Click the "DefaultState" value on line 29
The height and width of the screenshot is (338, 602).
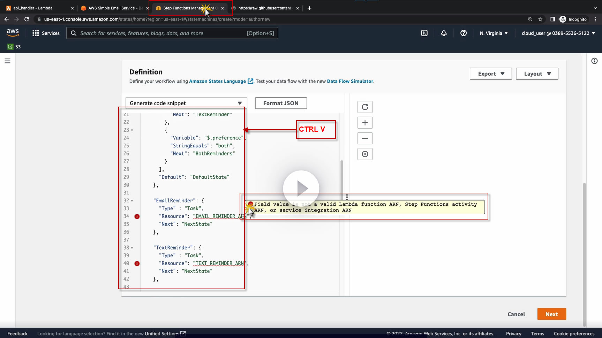point(210,177)
